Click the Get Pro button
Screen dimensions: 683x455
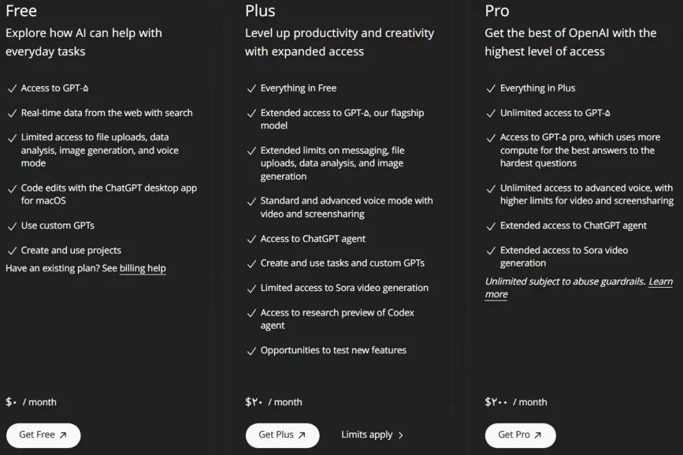click(520, 435)
